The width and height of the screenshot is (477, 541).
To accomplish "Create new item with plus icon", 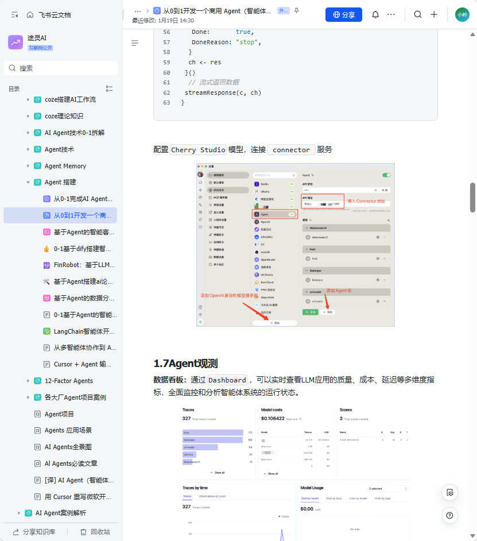I will click(434, 14).
